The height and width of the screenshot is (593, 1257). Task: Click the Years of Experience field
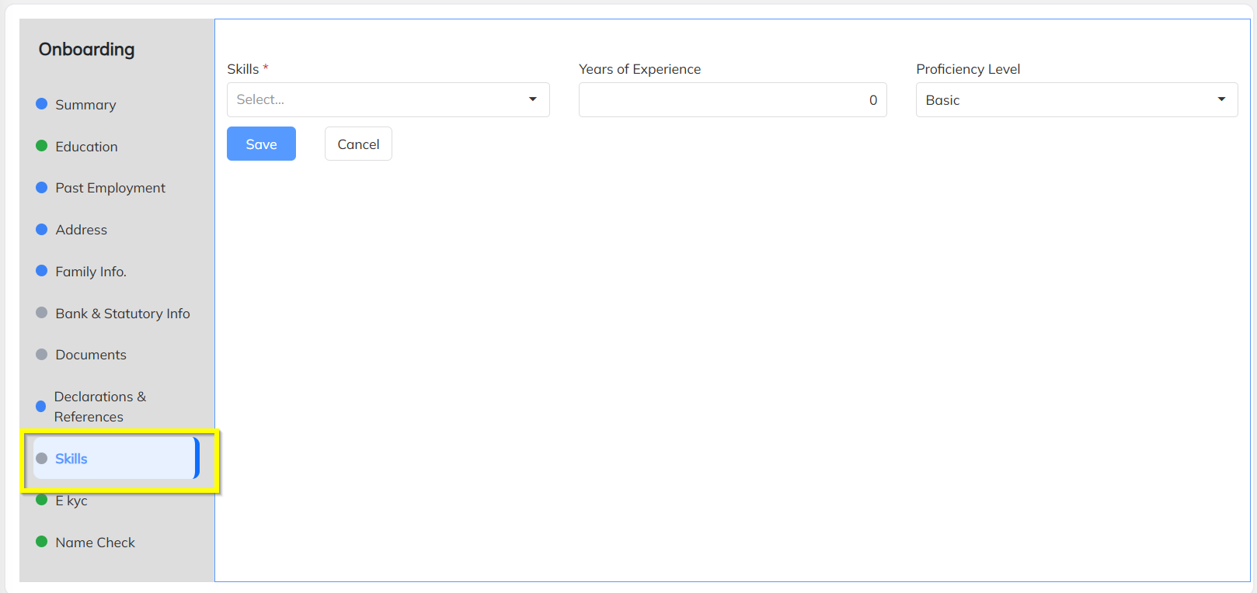pyautogui.click(x=732, y=100)
